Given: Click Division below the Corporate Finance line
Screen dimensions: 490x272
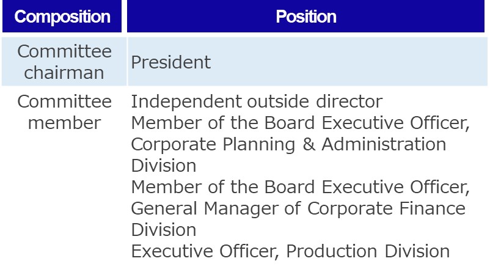Looking at the screenshot, I should pyautogui.click(x=164, y=230).
